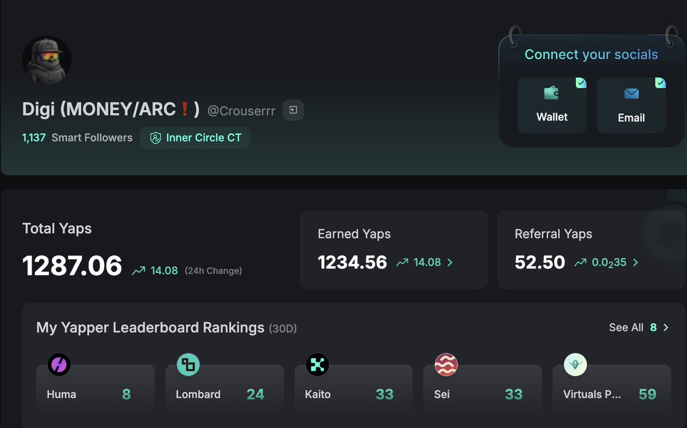687x428 pixels.
Task: Click the wallet icon in socials panel
Action: pyautogui.click(x=551, y=93)
